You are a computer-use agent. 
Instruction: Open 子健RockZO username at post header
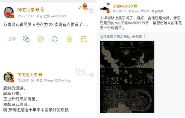[123, 6]
